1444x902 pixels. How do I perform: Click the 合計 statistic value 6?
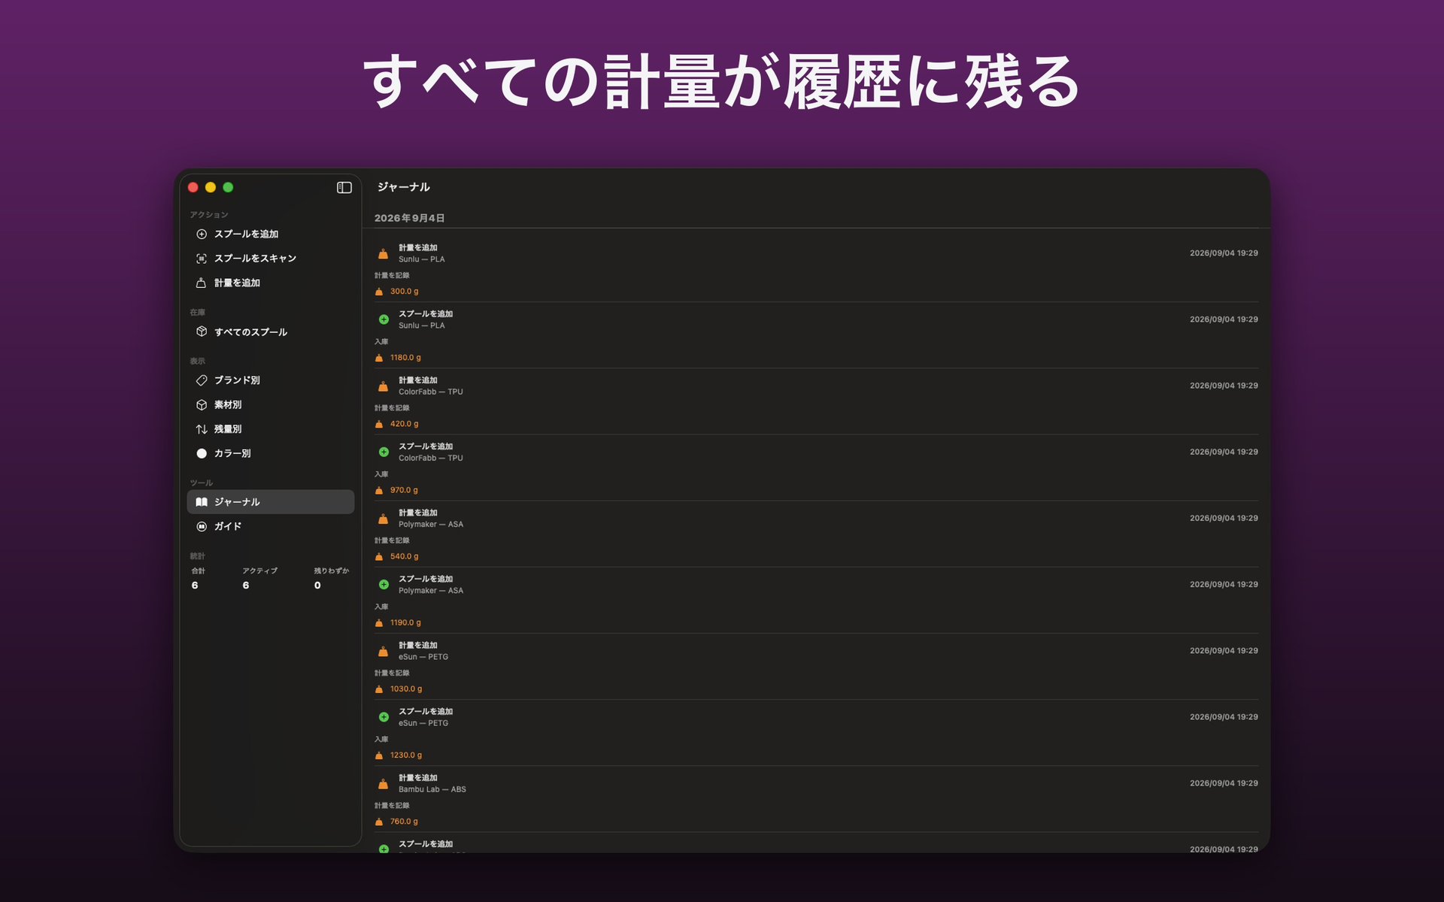[x=195, y=586]
